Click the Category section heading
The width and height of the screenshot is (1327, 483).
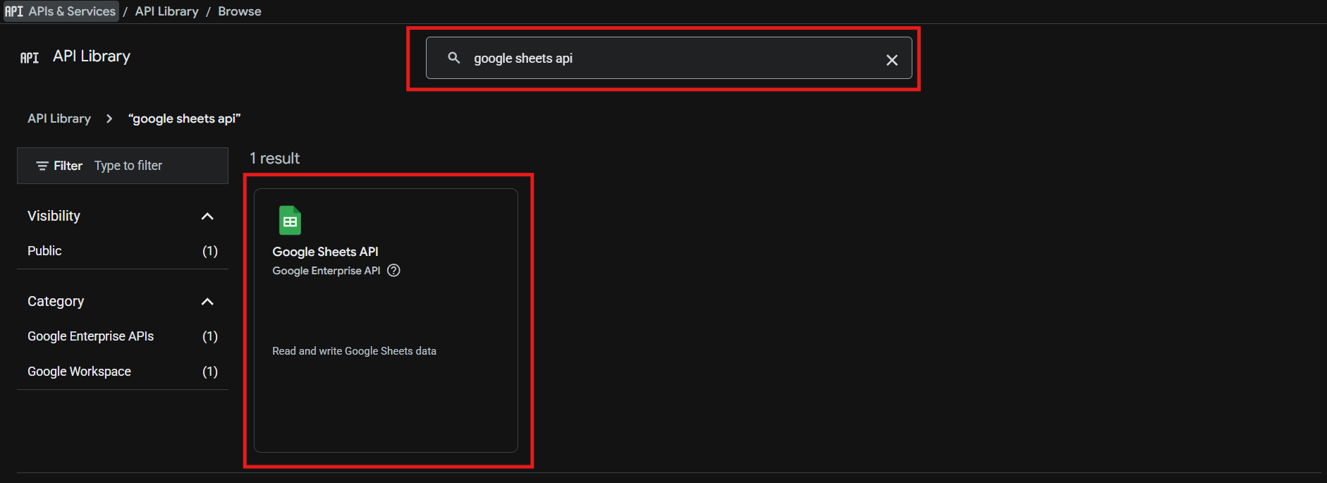56,302
